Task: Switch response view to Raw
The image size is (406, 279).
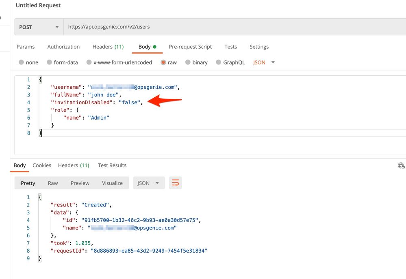Action: [x=53, y=183]
